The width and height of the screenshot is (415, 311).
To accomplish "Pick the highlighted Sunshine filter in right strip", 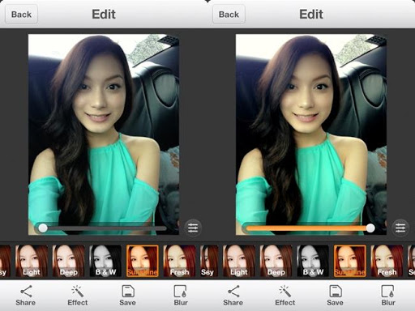I will click(350, 261).
